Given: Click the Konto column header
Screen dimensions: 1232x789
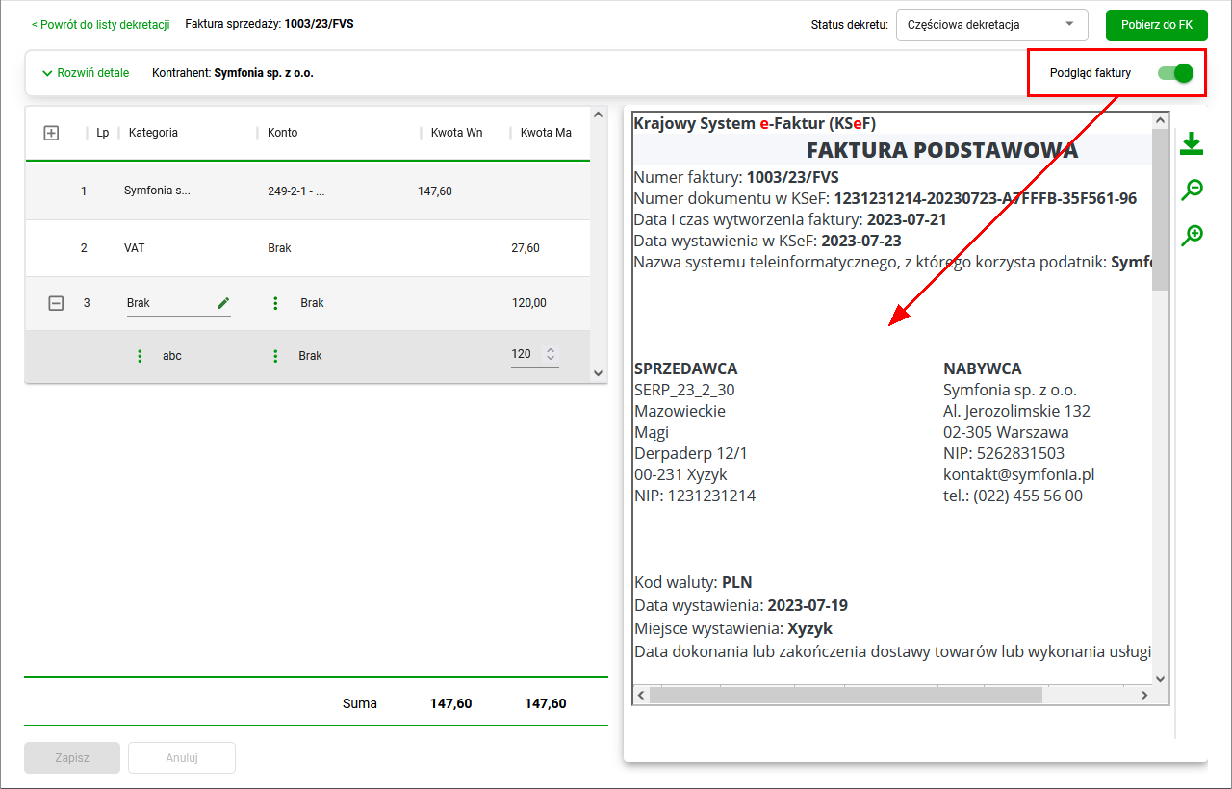Looking at the screenshot, I should point(282,133).
